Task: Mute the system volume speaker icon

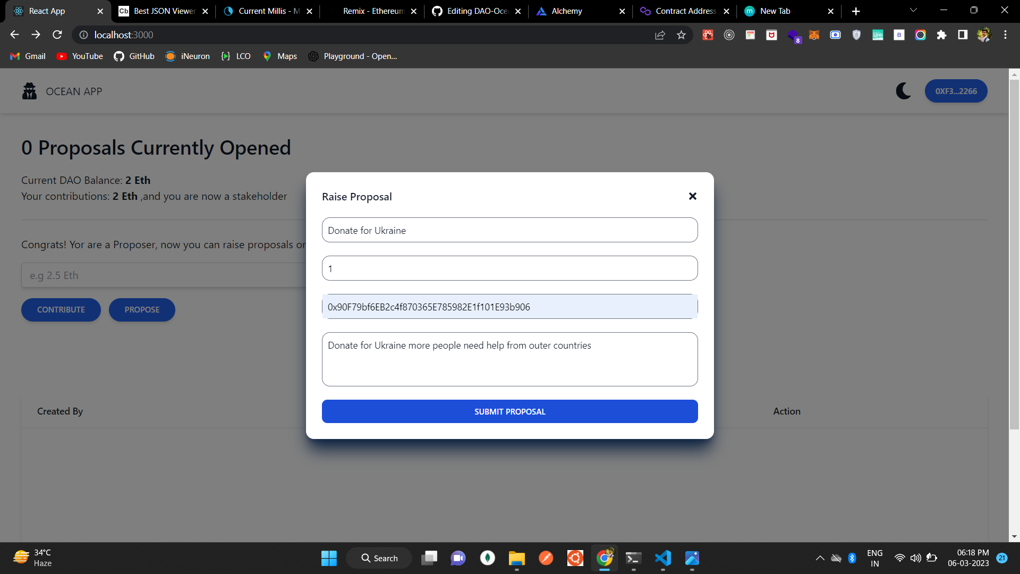Action: click(915, 558)
